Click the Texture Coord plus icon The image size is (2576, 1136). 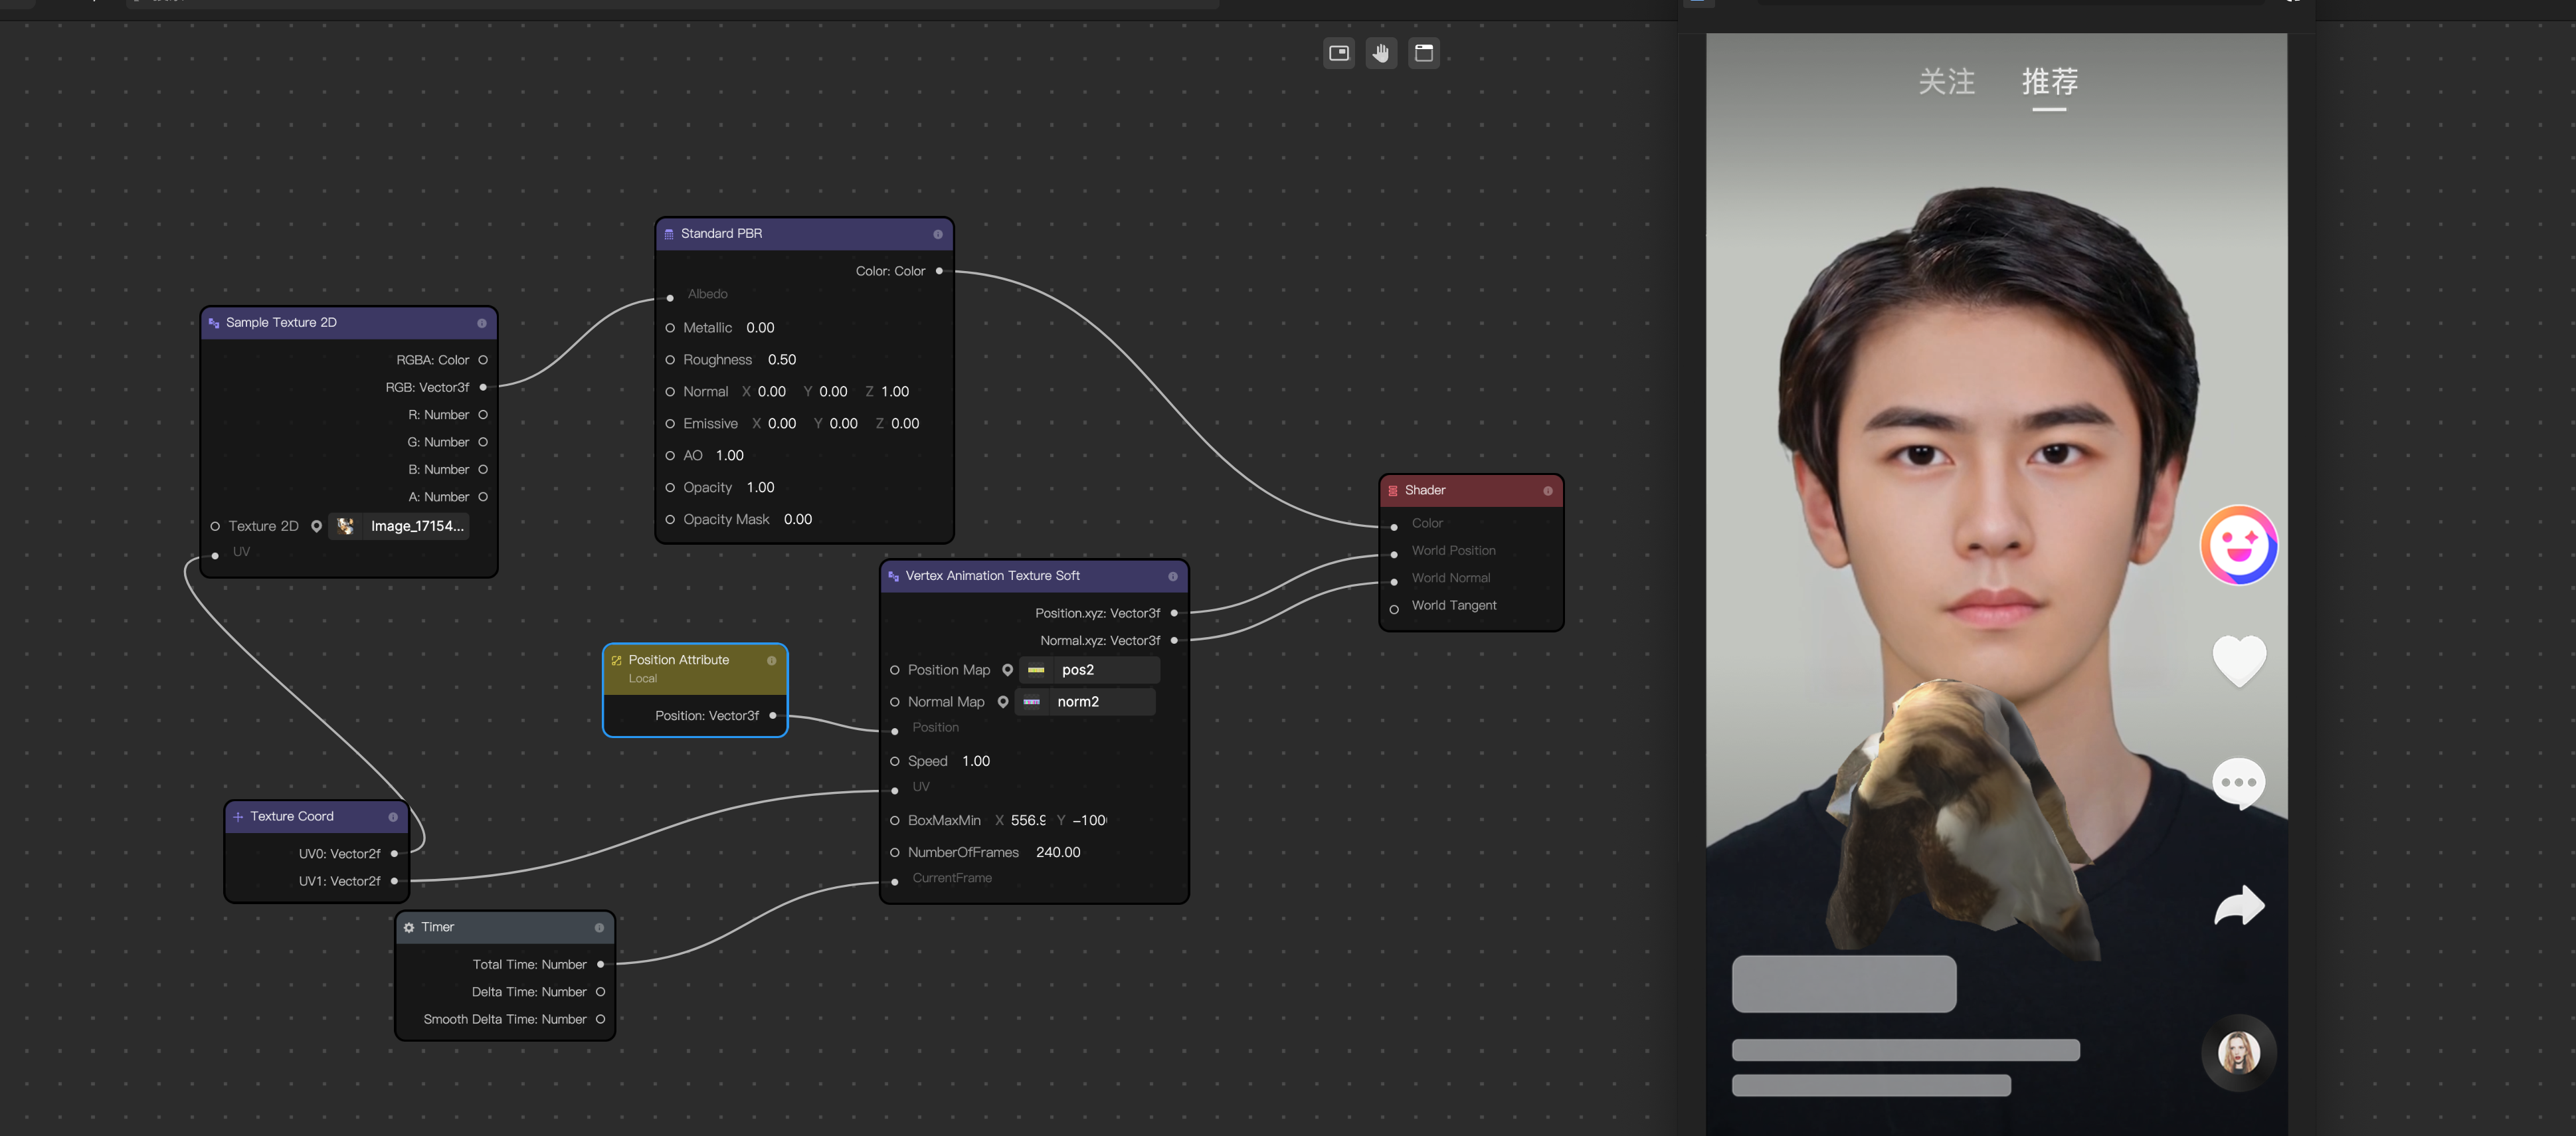point(238,817)
